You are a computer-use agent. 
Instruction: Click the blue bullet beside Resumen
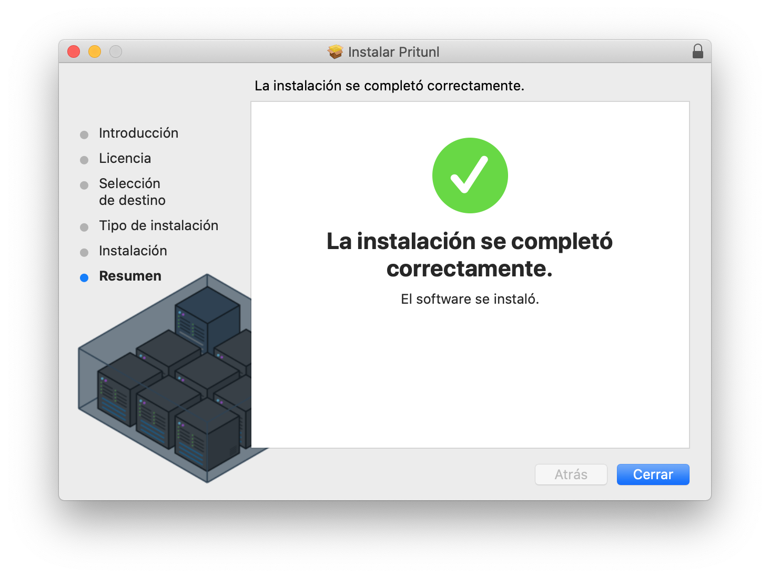click(x=84, y=278)
